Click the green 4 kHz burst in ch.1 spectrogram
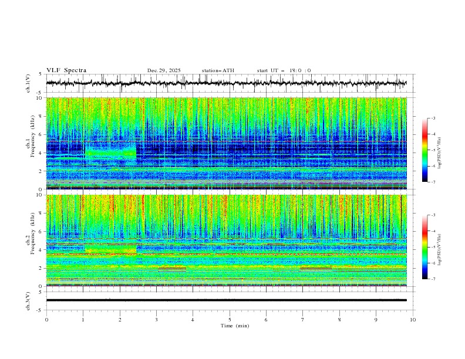 [x=110, y=152]
